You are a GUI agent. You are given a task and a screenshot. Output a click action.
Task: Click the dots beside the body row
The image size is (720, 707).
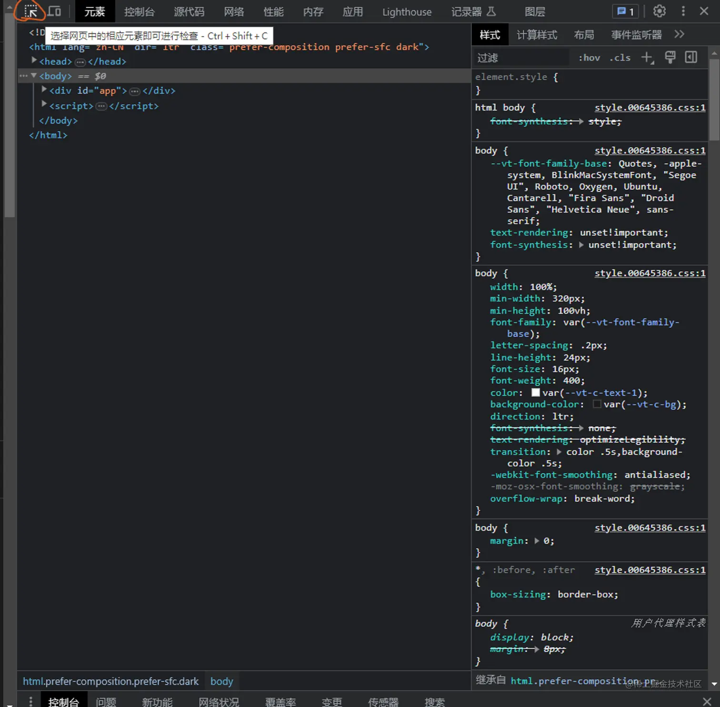tap(23, 76)
